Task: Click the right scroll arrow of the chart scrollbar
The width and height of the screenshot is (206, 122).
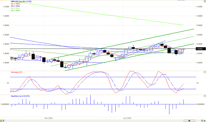Action: click(x=202, y=121)
